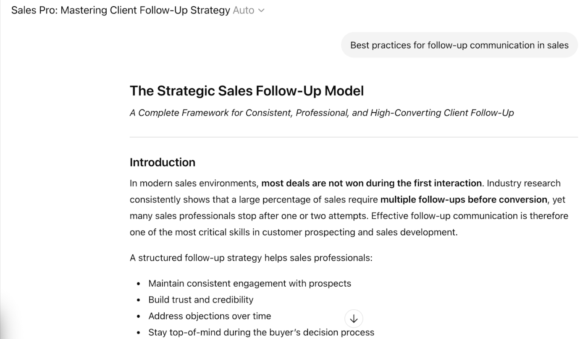Select the bullet Build trust and credibility
Screen dimensions: 588x339
click(201, 300)
